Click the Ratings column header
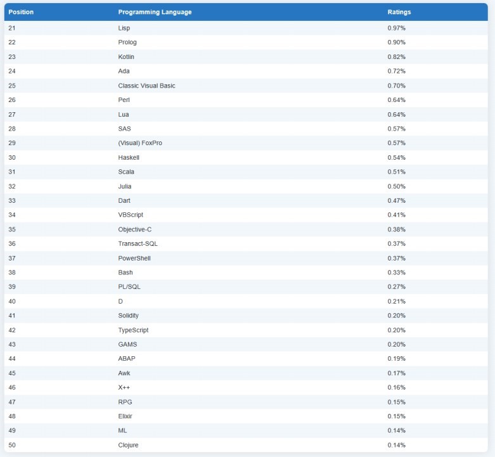Image resolution: width=495 pixels, height=457 pixels. click(399, 12)
